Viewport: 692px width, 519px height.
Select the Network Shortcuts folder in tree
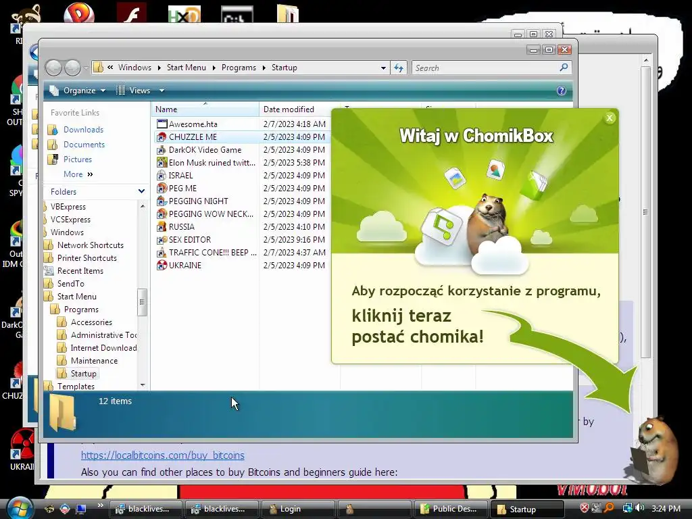coord(90,245)
